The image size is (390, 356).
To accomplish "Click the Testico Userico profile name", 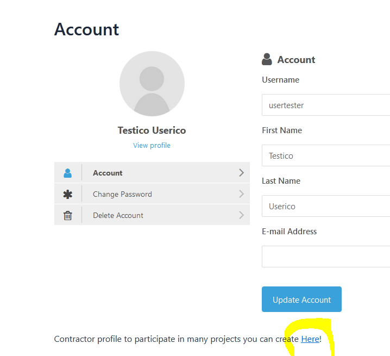I will pos(152,130).
